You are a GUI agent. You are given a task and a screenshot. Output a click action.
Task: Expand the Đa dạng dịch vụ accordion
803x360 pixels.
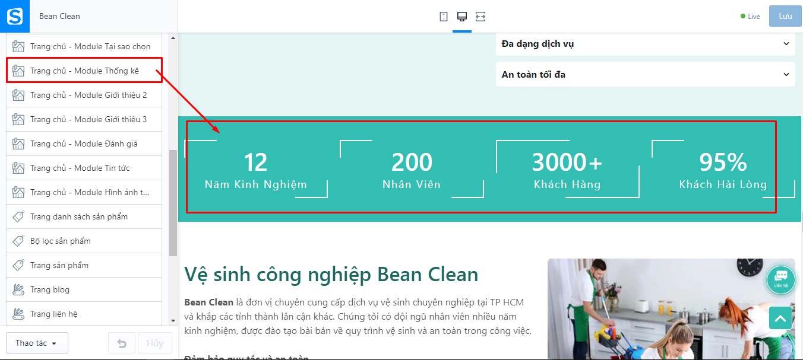click(x=645, y=44)
